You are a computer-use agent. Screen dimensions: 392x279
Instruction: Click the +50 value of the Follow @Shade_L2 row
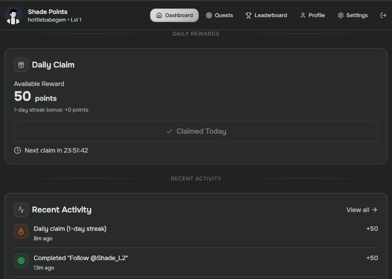point(372,258)
